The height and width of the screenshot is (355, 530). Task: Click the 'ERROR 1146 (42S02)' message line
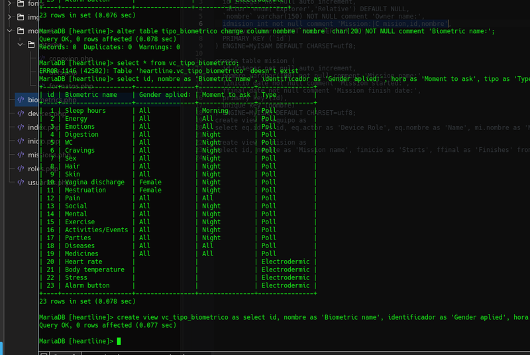tap(169, 71)
